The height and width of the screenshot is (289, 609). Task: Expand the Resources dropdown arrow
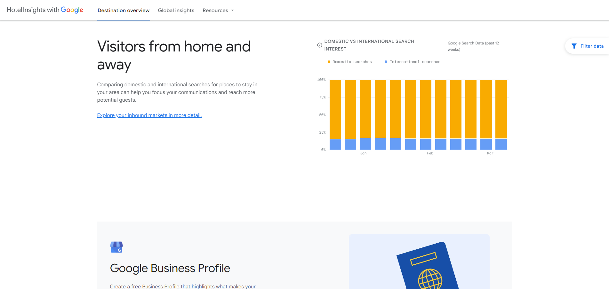[233, 11]
